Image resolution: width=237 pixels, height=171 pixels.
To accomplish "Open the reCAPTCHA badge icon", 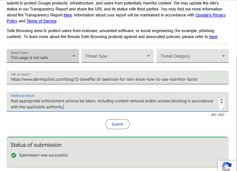I will point(227,166).
